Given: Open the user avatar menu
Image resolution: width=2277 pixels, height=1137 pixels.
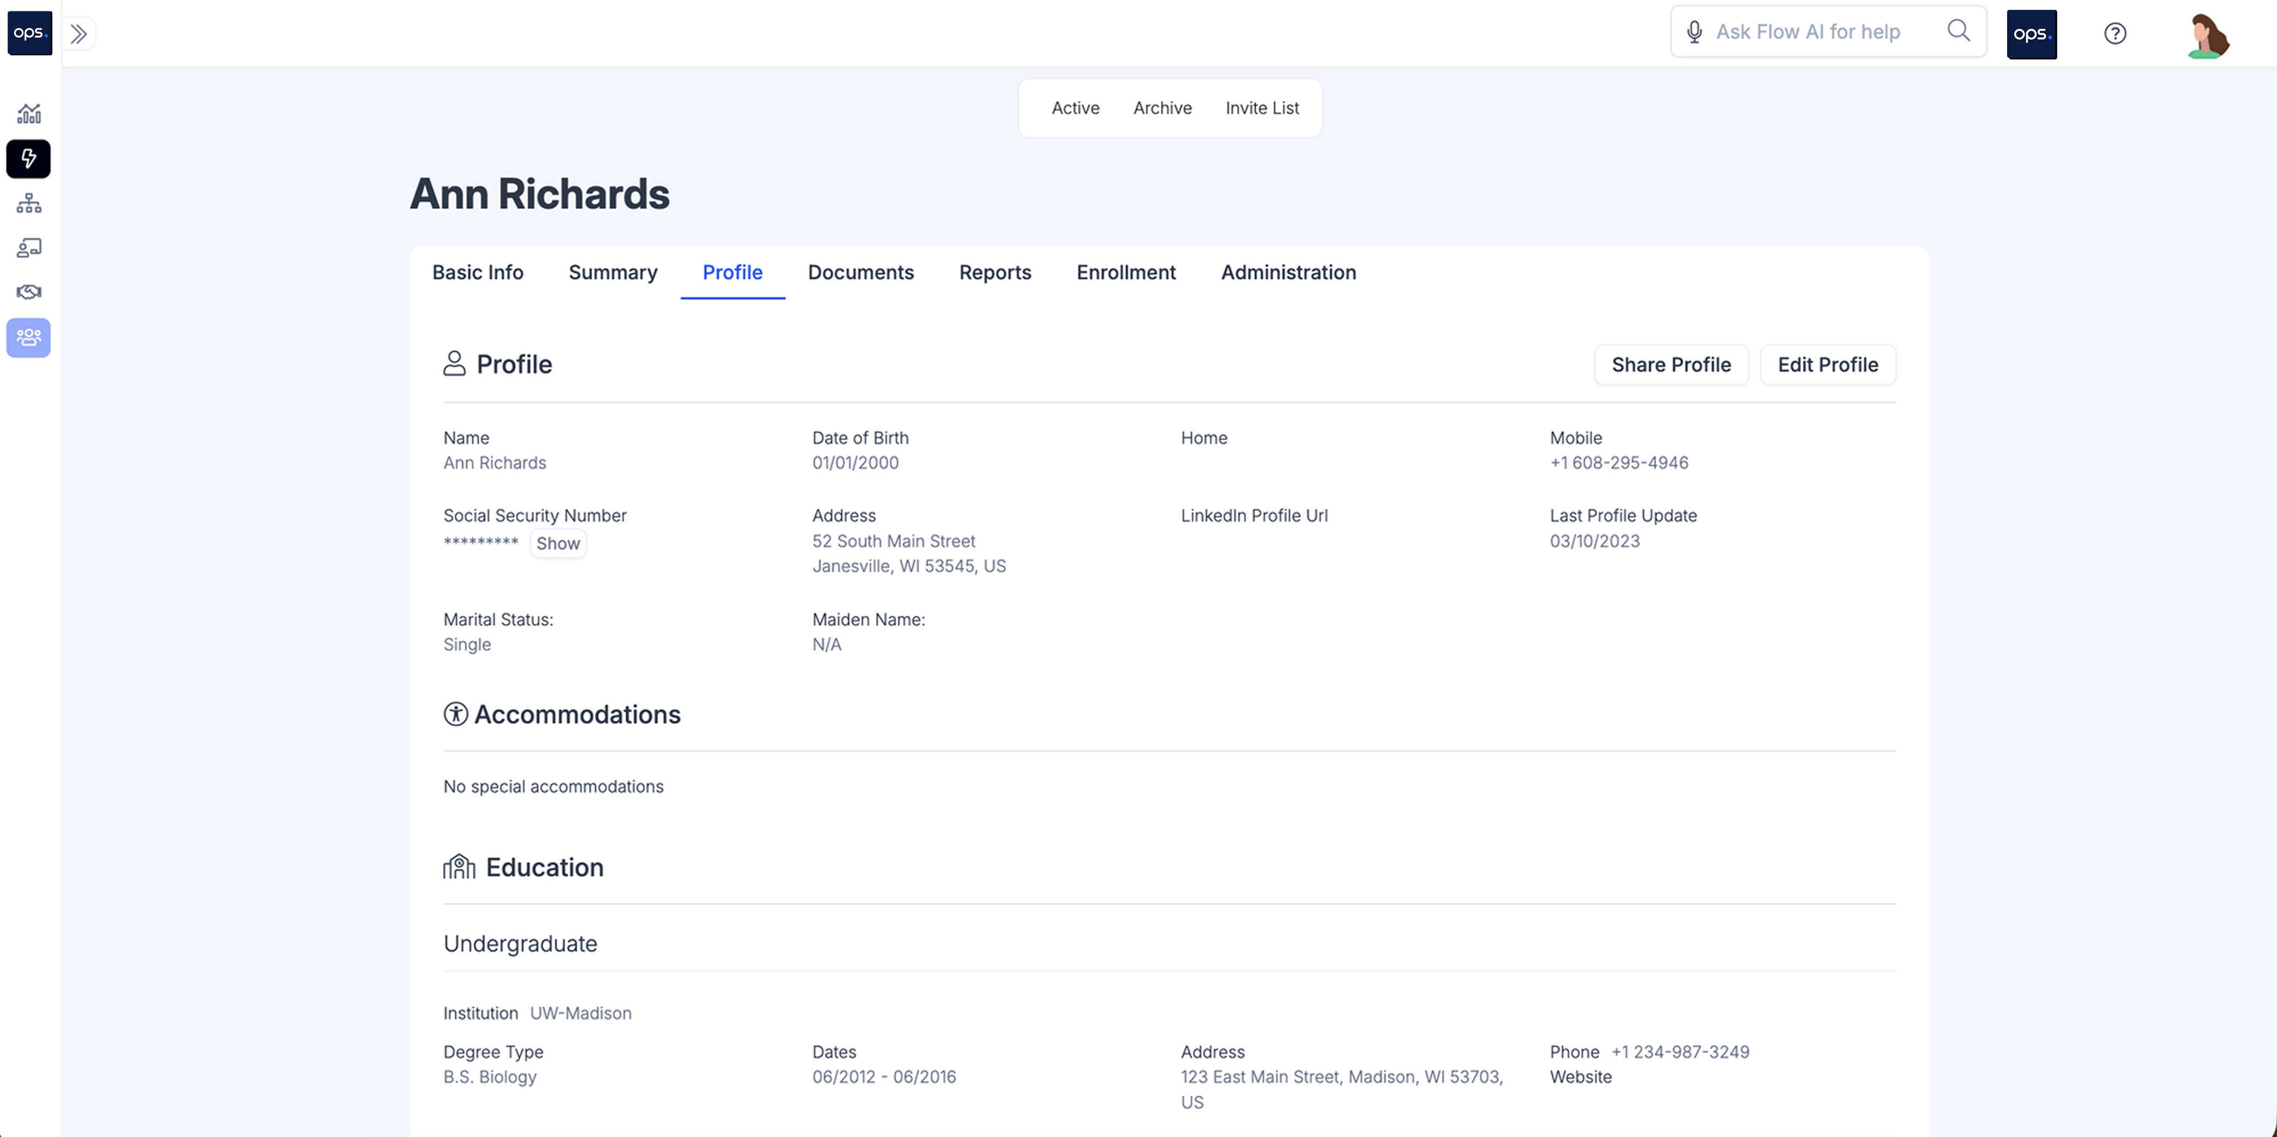Looking at the screenshot, I should 2206,35.
